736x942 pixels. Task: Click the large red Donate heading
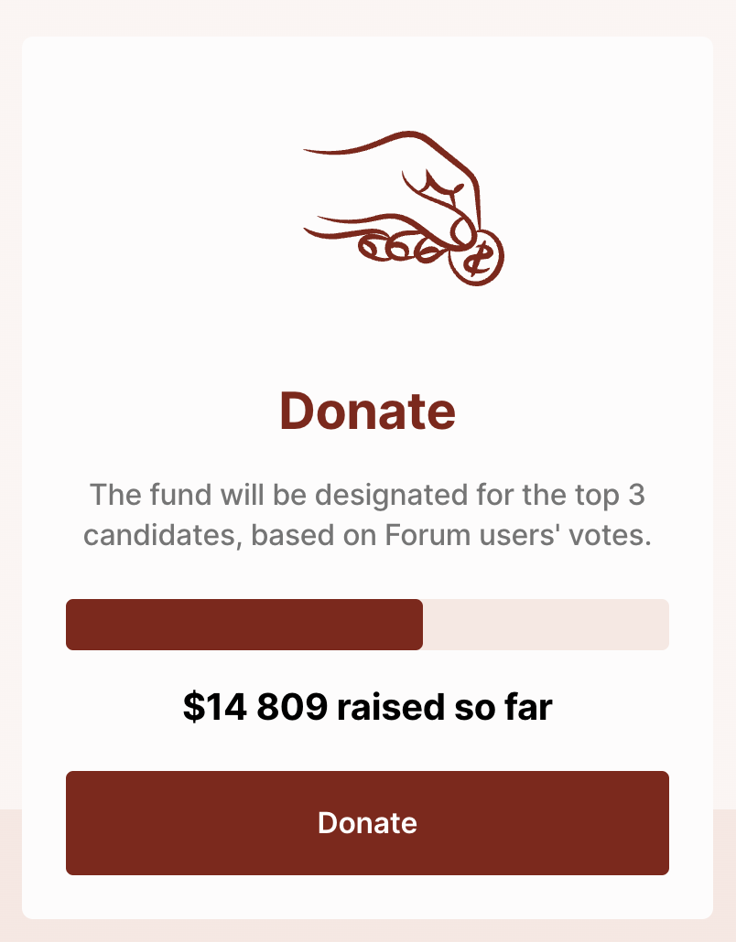(367, 411)
